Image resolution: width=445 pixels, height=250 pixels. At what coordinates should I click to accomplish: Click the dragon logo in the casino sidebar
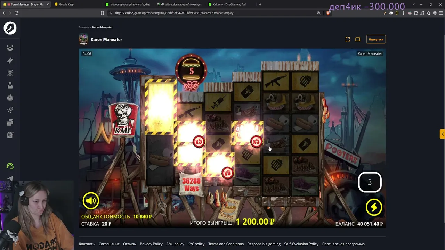(x=10, y=28)
